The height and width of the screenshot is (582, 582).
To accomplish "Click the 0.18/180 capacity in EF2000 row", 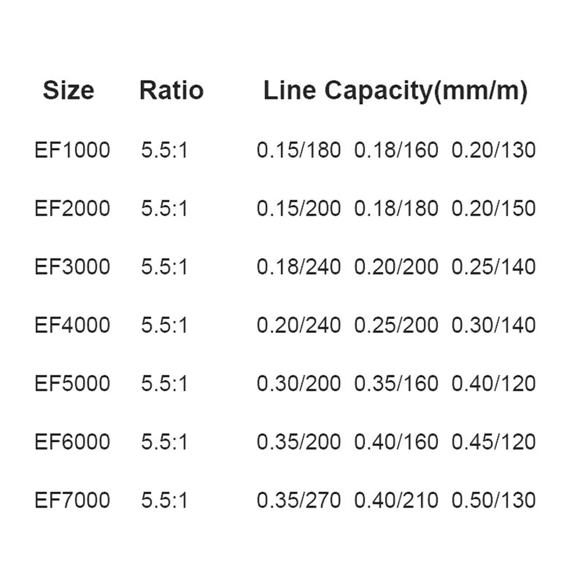I will [396, 208].
